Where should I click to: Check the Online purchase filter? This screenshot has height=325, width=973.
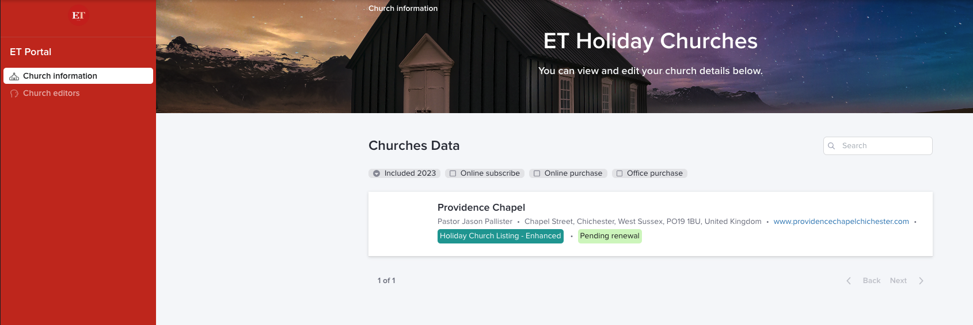537,173
